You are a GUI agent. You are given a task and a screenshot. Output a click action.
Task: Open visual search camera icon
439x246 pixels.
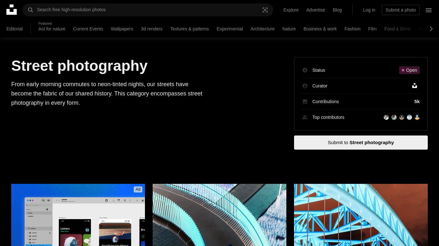[265, 10]
